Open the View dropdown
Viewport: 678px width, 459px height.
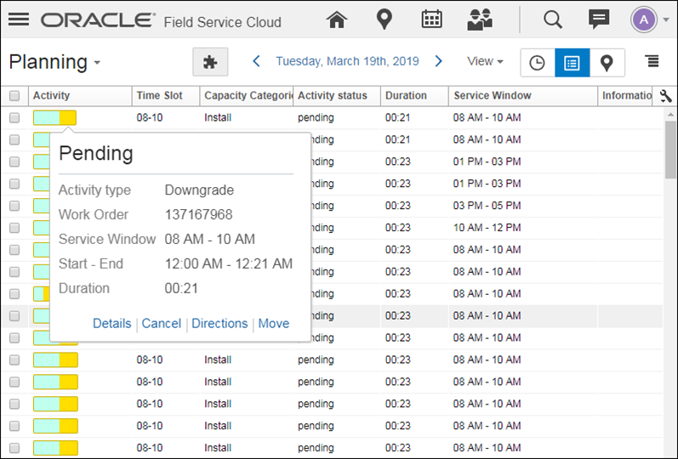coord(485,61)
